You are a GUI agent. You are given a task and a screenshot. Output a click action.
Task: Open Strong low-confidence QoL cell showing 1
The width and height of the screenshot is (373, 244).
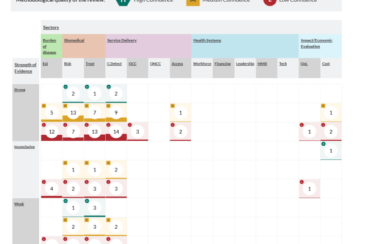tap(309, 132)
